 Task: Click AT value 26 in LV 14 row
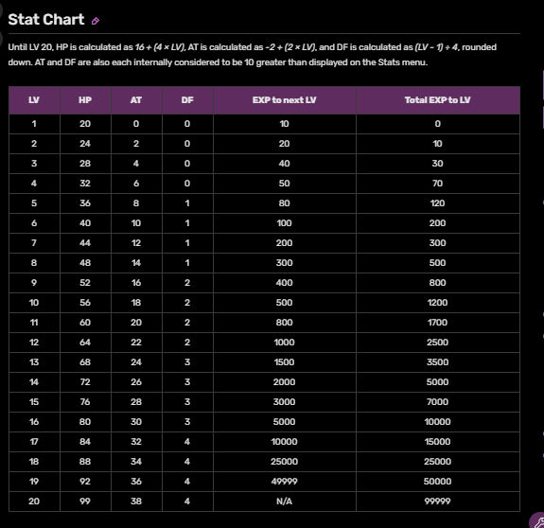click(136, 382)
